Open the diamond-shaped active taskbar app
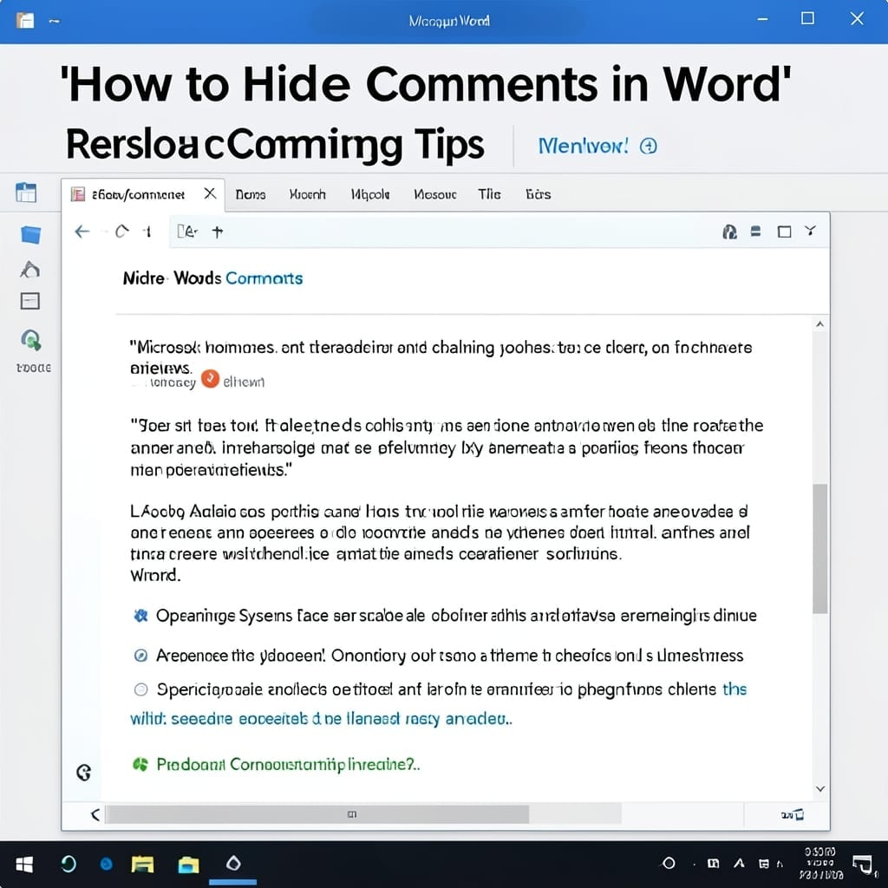Image resolution: width=888 pixels, height=888 pixels. click(233, 864)
